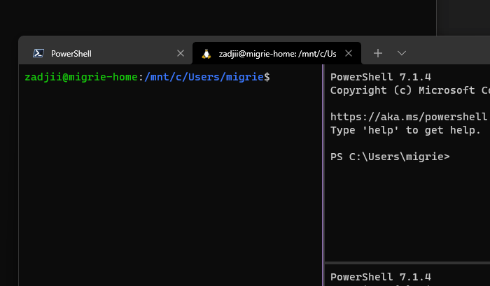Focus the WSL pane at the bash prompt

pyautogui.click(x=170, y=175)
